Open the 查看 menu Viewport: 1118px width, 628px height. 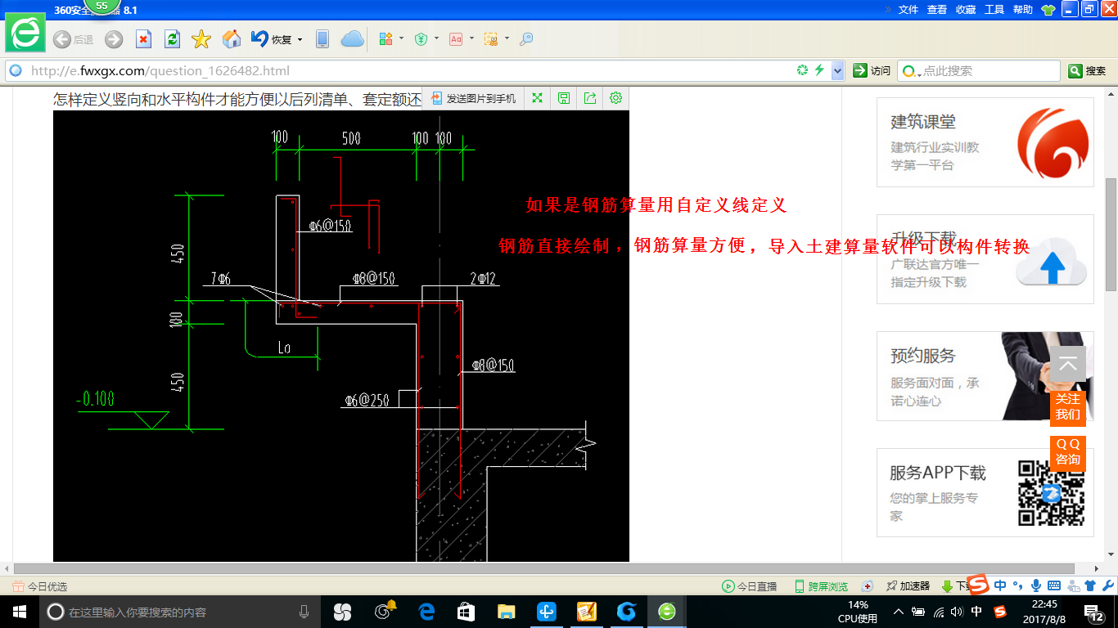point(937,9)
